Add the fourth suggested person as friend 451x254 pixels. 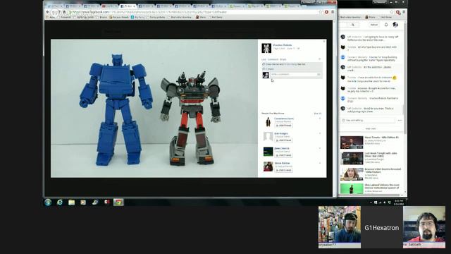click(283, 170)
